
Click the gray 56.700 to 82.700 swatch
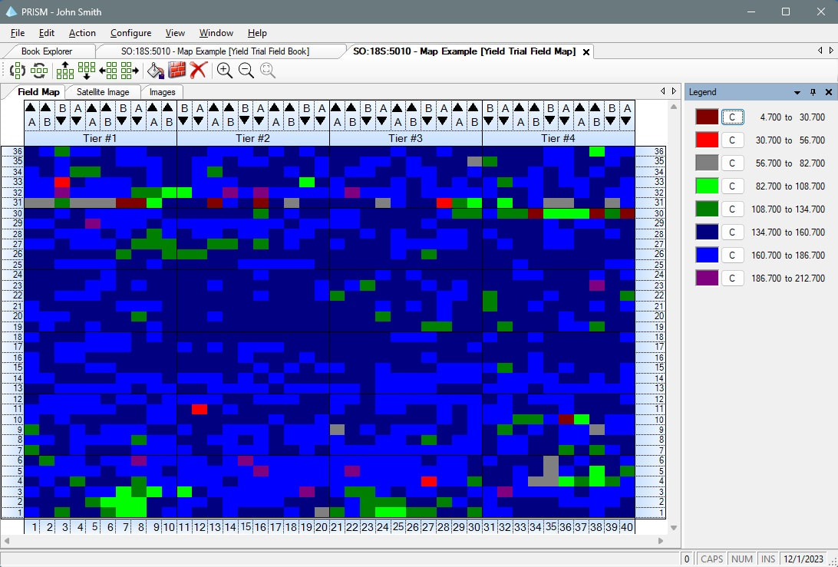pos(707,163)
